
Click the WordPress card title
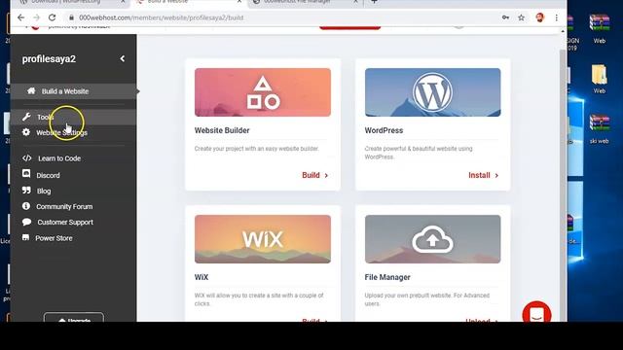click(384, 130)
